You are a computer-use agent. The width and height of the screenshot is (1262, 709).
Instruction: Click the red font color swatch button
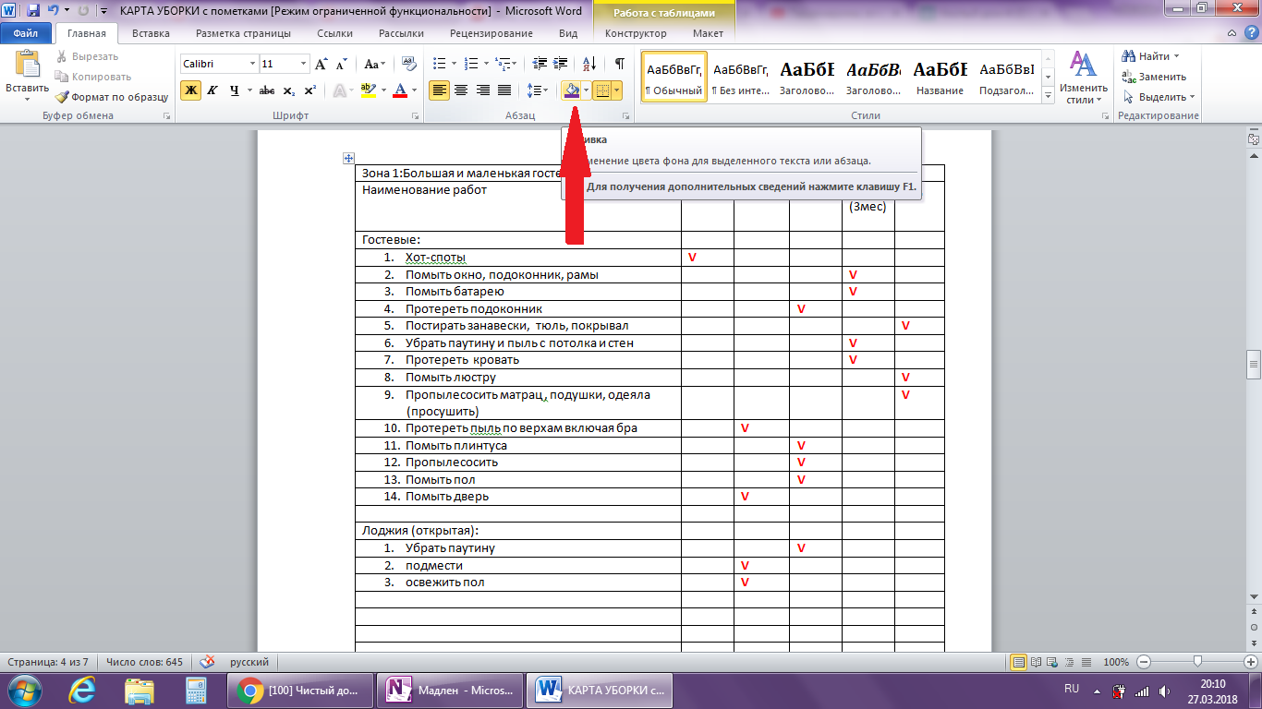(x=399, y=90)
